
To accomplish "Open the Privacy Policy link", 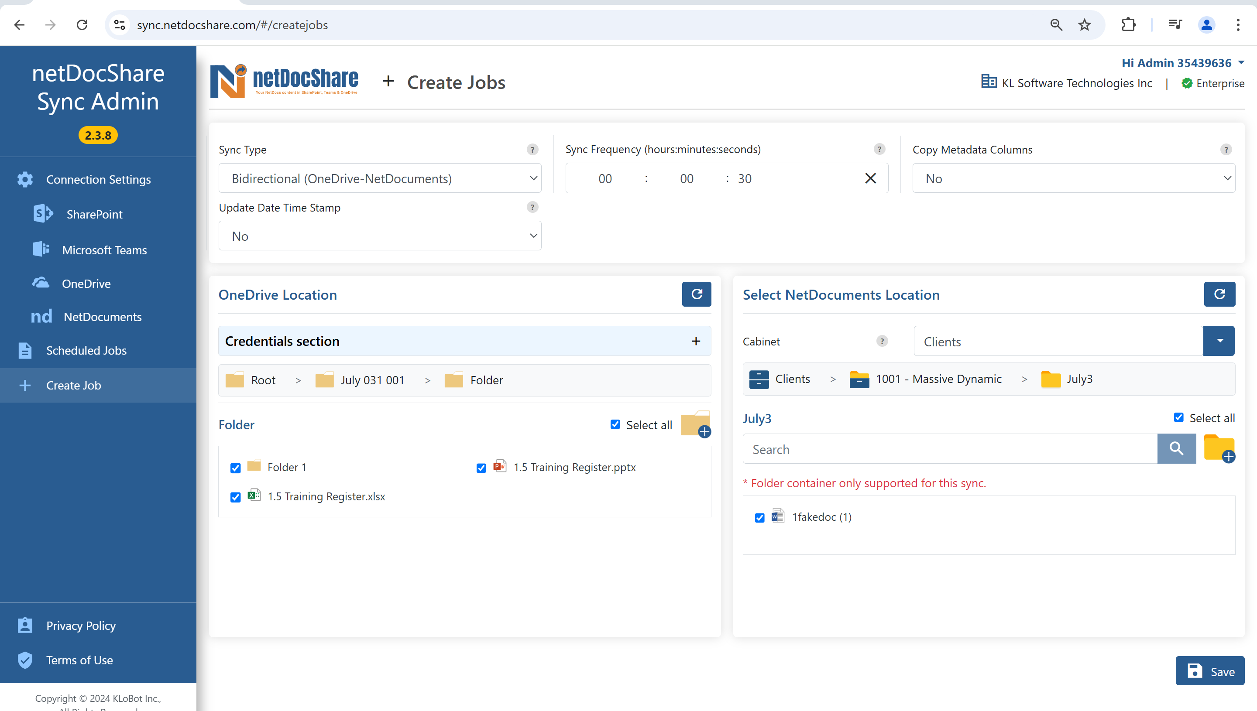I will (x=81, y=625).
